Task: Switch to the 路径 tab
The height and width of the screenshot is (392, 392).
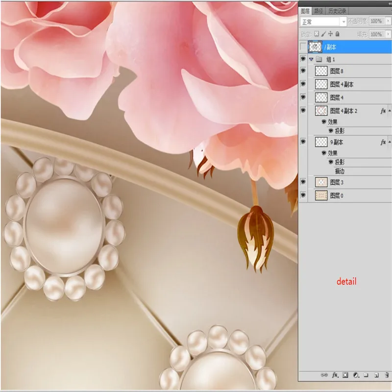Action: 318,10
